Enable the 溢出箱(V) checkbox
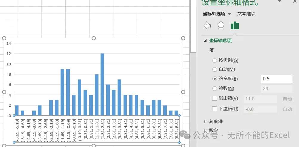The image size is (299, 147). 215,99
